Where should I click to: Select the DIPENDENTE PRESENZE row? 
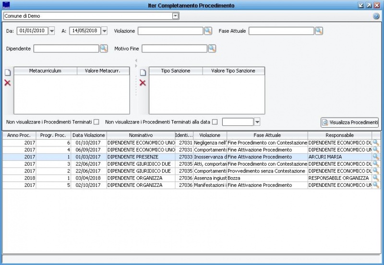click(192, 157)
